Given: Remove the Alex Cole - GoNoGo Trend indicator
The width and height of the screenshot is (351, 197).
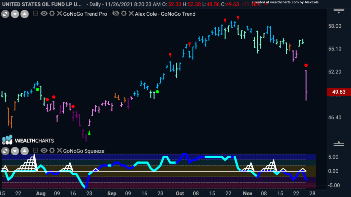Looking at the screenshot, I should [131, 13].
